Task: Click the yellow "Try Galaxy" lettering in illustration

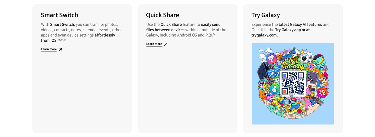Action: pos(292,64)
